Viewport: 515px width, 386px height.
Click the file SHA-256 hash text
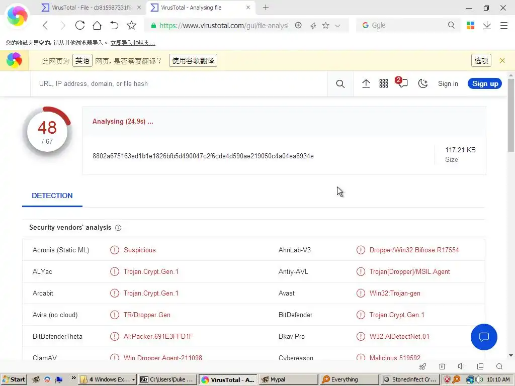[x=203, y=156]
